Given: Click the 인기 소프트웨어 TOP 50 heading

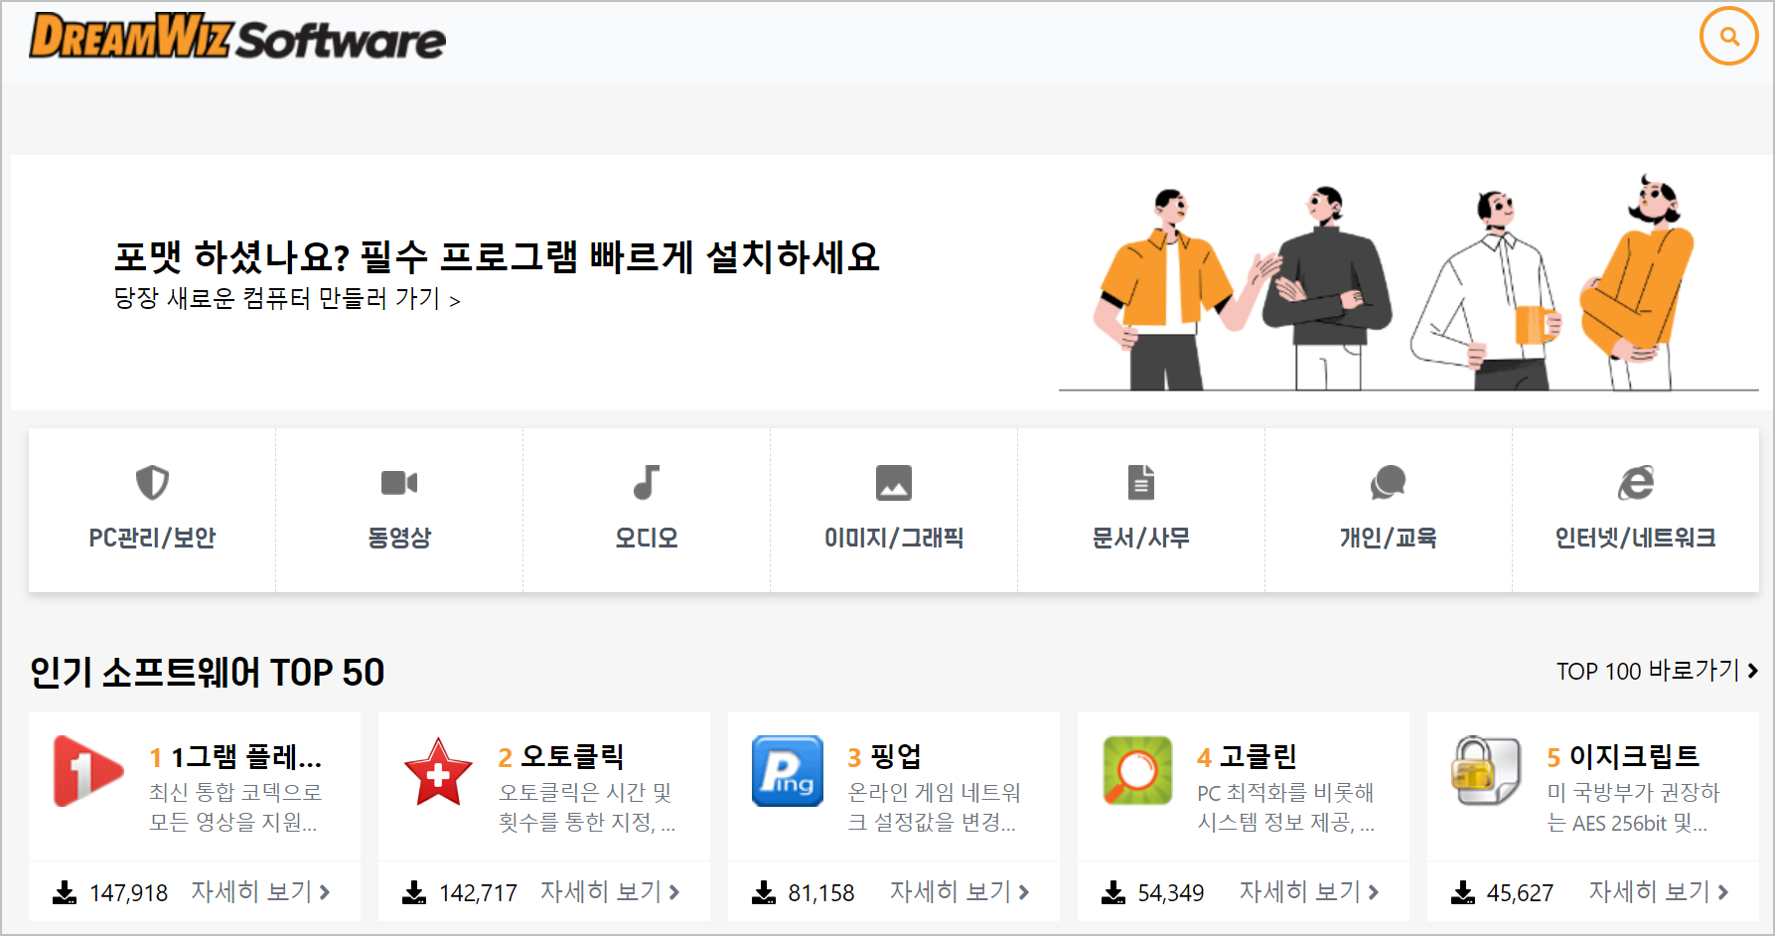Looking at the screenshot, I should point(207,673).
